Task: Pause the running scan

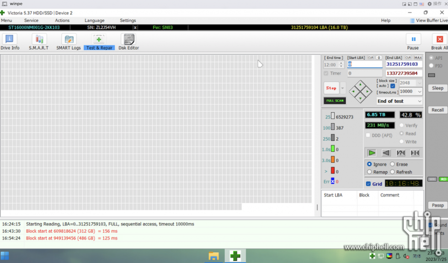Action: click(413, 42)
